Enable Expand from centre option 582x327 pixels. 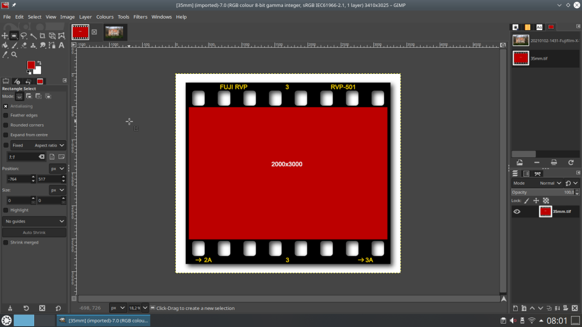tap(6, 135)
